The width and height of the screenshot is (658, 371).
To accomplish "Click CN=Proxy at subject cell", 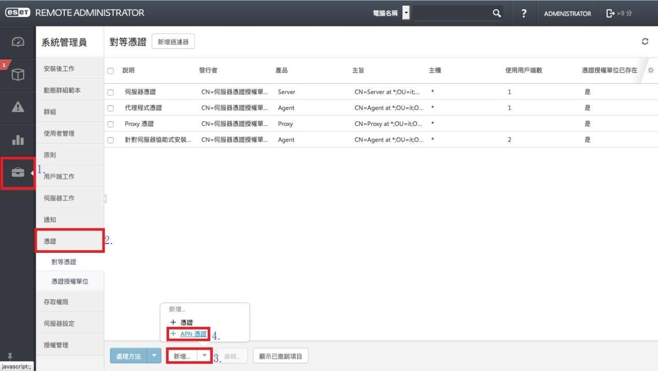I will [389, 124].
